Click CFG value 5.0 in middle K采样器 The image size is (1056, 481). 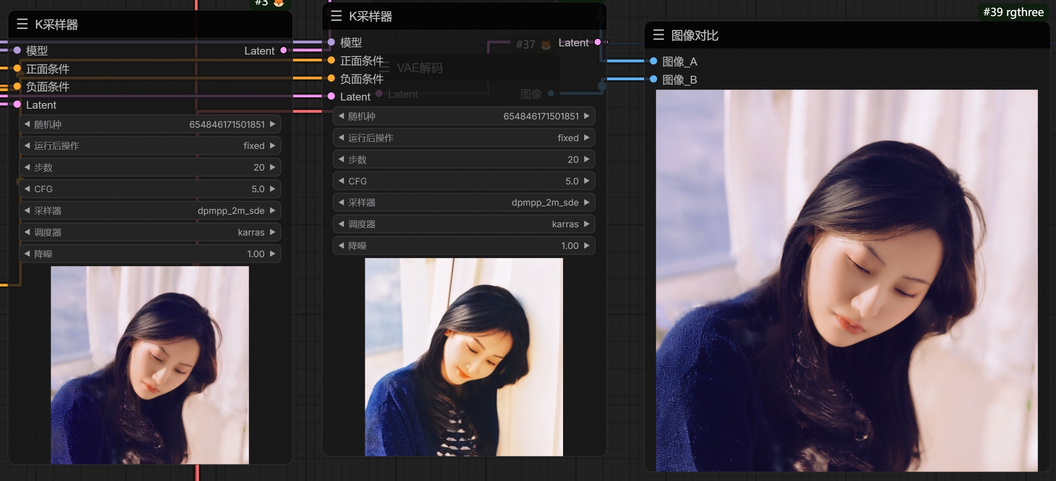coord(572,181)
